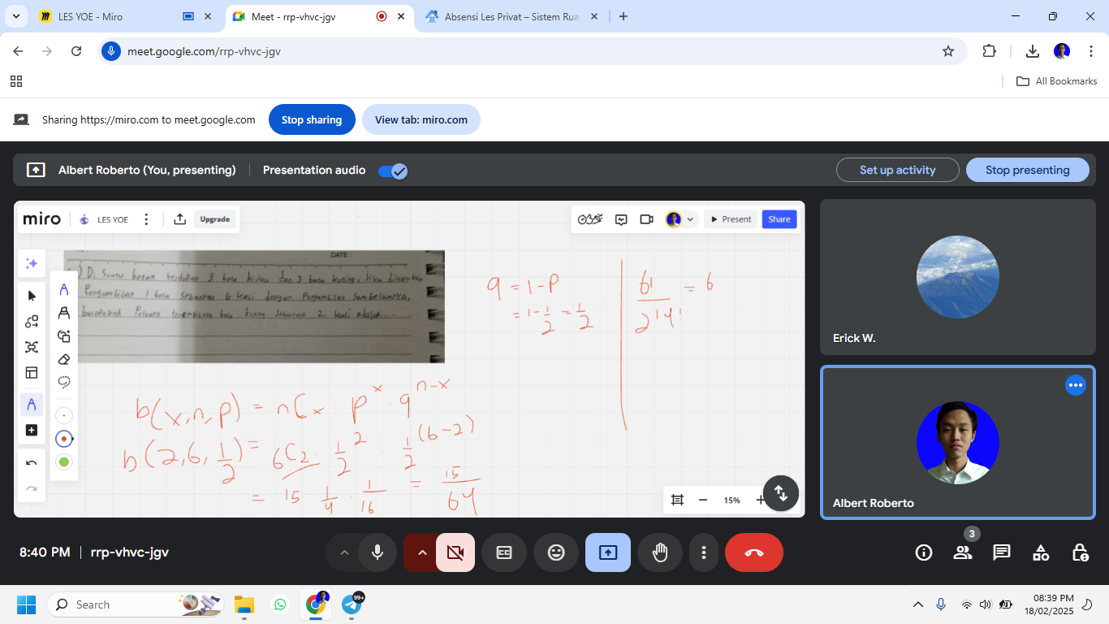The image size is (1109, 624).
Task: Toggle captions in Meet
Action: [504, 552]
